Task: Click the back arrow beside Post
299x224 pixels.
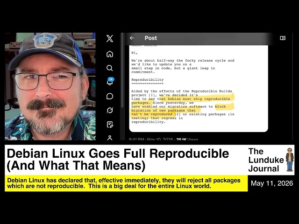Action: click(x=132, y=38)
